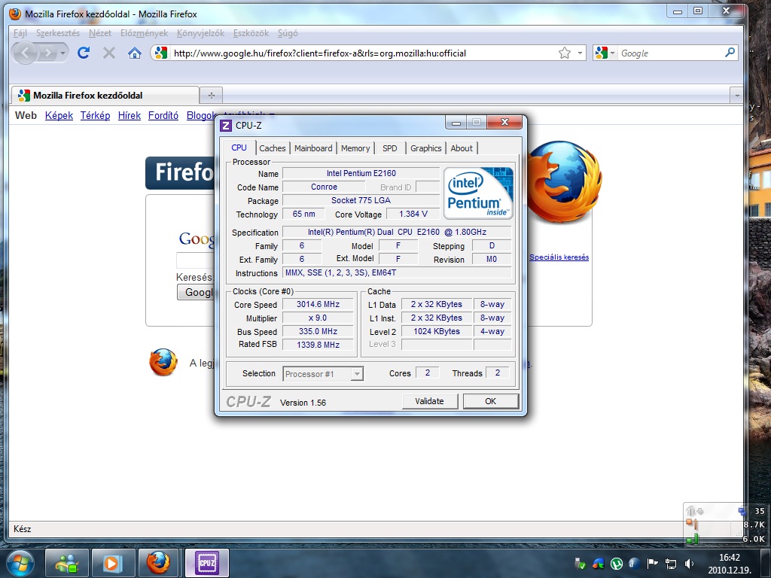Screen dimensions: 771x578
Task: Click the OK button in CPU-Z
Action: tap(490, 401)
